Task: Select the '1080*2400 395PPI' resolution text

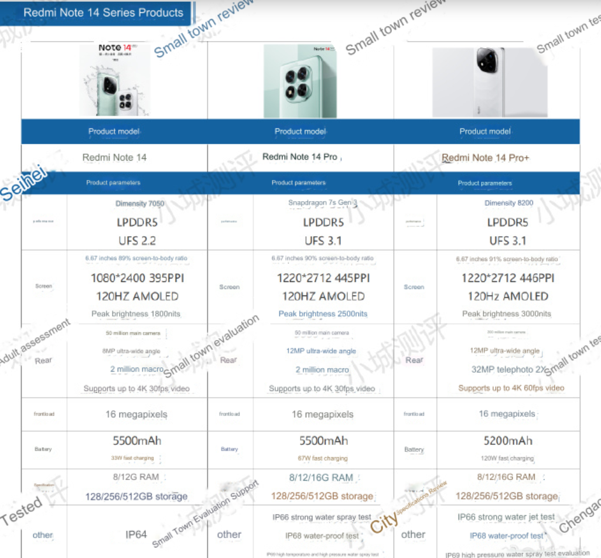Action: point(137,278)
